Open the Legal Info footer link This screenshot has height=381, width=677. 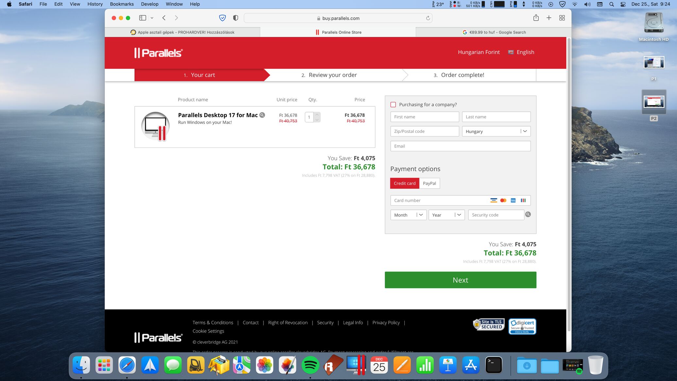click(353, 323)
